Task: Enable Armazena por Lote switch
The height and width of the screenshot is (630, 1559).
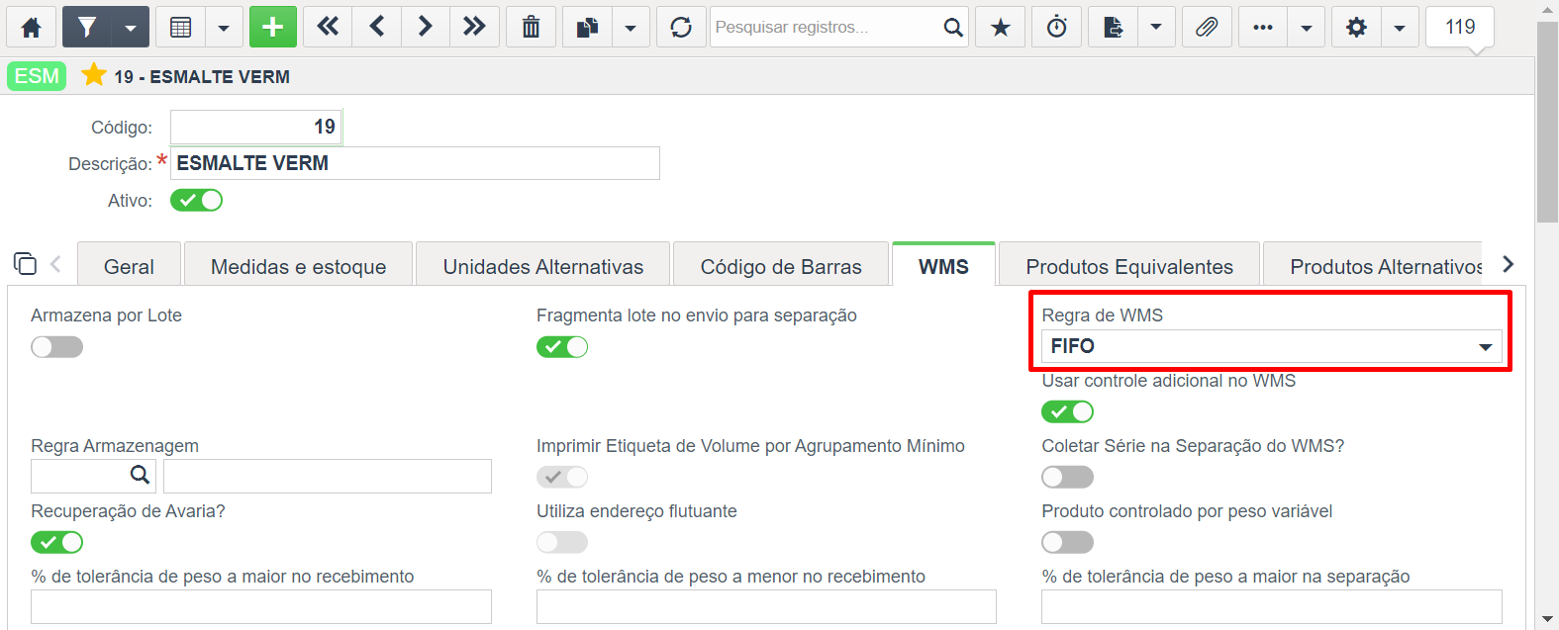Action: (56, 347)
